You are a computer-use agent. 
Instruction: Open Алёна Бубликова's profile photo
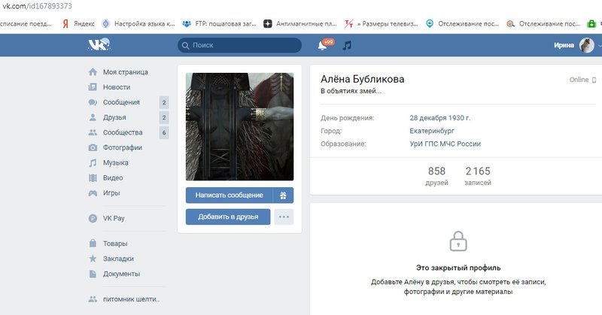tap(239, 126)
